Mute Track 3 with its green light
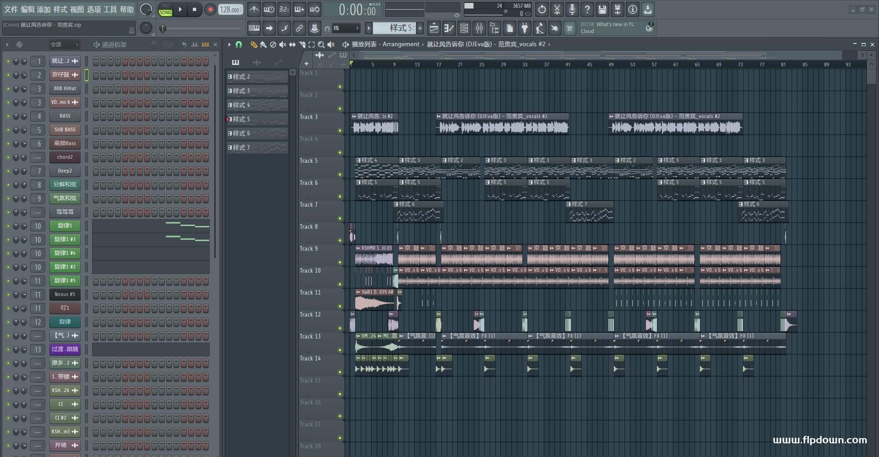The width and height of the screenshot is (879, 457). tap(340, 131)
